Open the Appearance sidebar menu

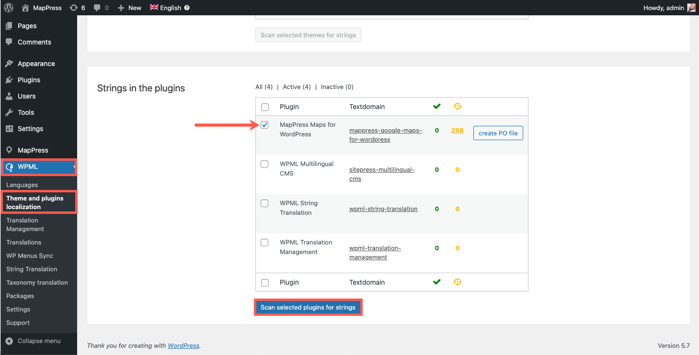click(36, 64)
